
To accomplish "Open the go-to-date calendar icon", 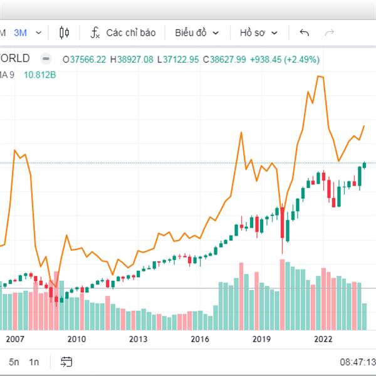I will click(66, 362).
